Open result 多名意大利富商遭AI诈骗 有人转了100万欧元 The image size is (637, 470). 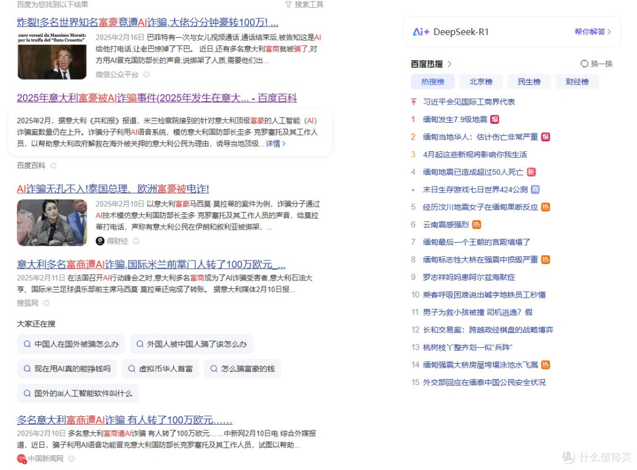124,420
